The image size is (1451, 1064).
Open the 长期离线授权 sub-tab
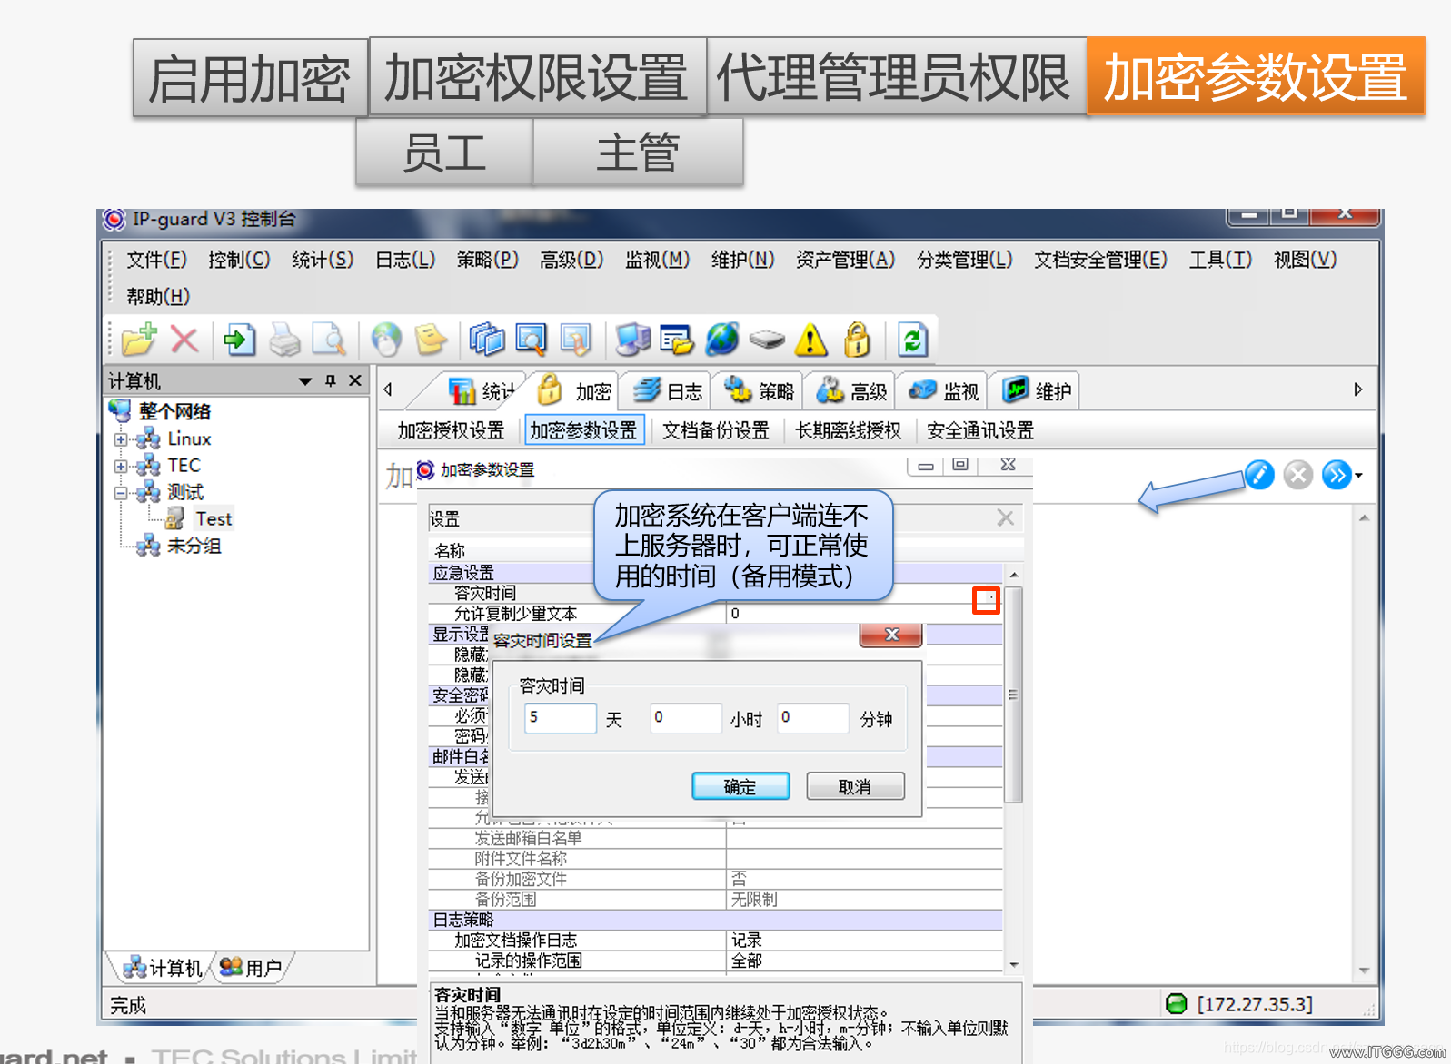(848, 430)
